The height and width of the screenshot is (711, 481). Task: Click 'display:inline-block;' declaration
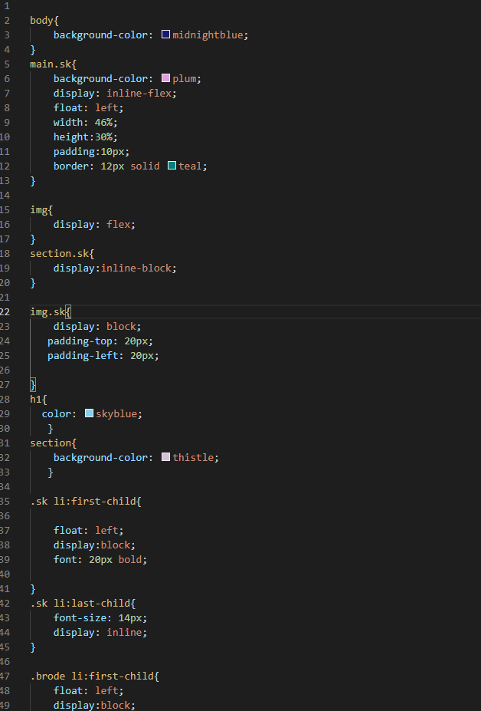pyautogui.click(x=115, y=268)
